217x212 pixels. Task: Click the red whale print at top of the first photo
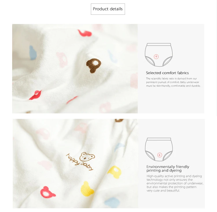coord(85,33)
